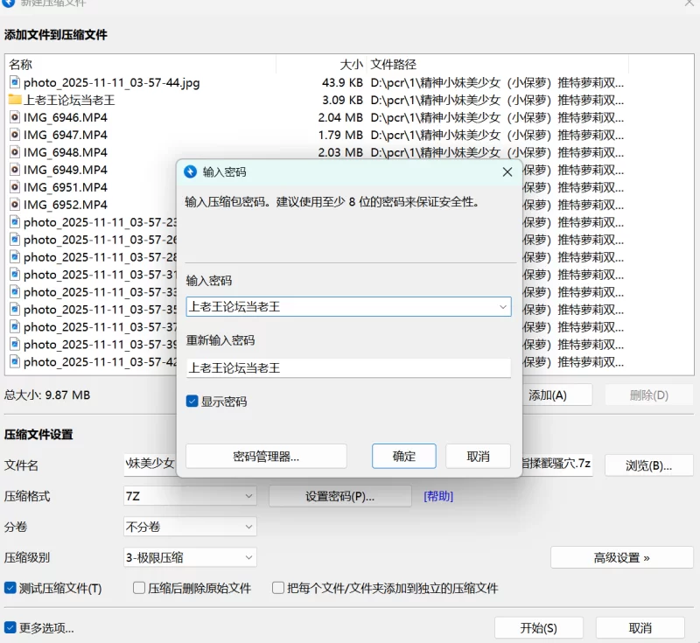Open 密码管理器 from the password dialog
The width and height of the screenshot is (700, 643).
point(266,456)
